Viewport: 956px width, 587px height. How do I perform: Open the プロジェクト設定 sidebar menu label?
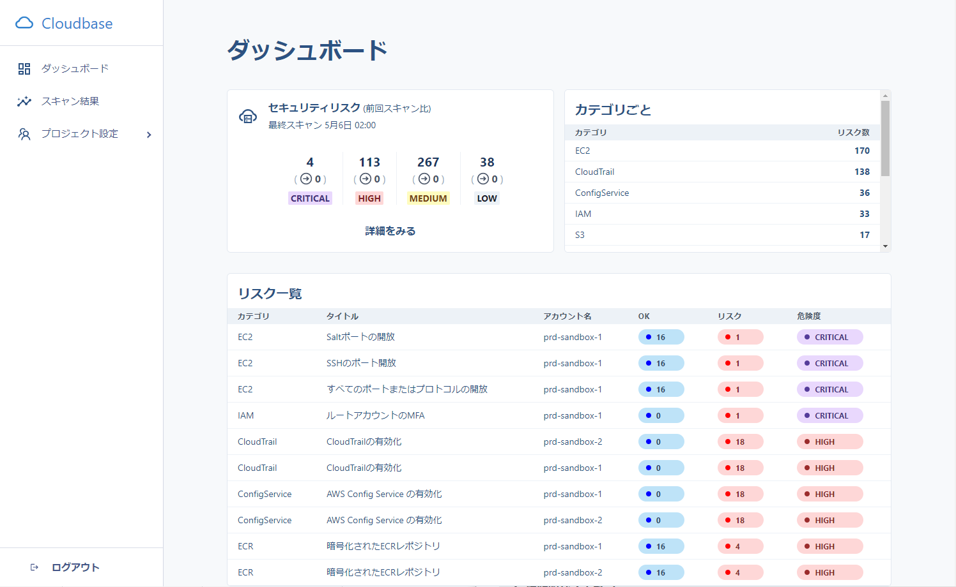80,133
